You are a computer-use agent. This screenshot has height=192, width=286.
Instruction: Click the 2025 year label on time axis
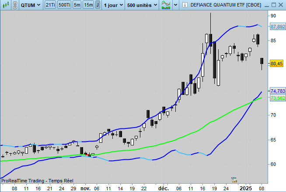pyautogui.click(x=246, y=189)
